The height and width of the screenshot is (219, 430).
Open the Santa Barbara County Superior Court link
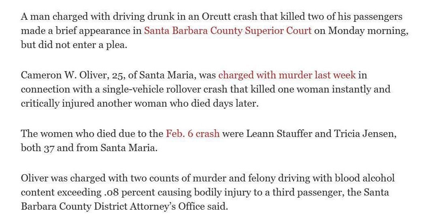tap(228, 31)
